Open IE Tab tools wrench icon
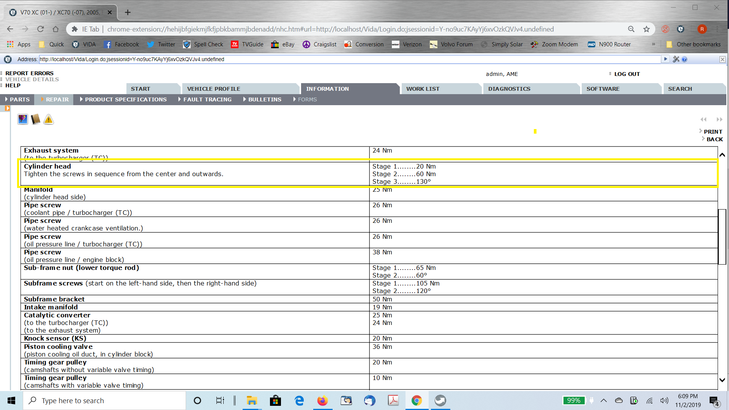The image size is (729, 410). coord(676,59)
